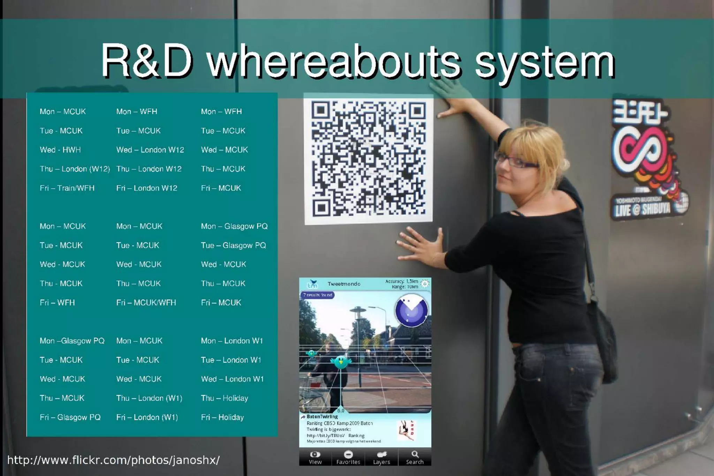This screenshot has width=714, height=476.
Task: Tap the small distant bird marker
Action: [311, 354]
